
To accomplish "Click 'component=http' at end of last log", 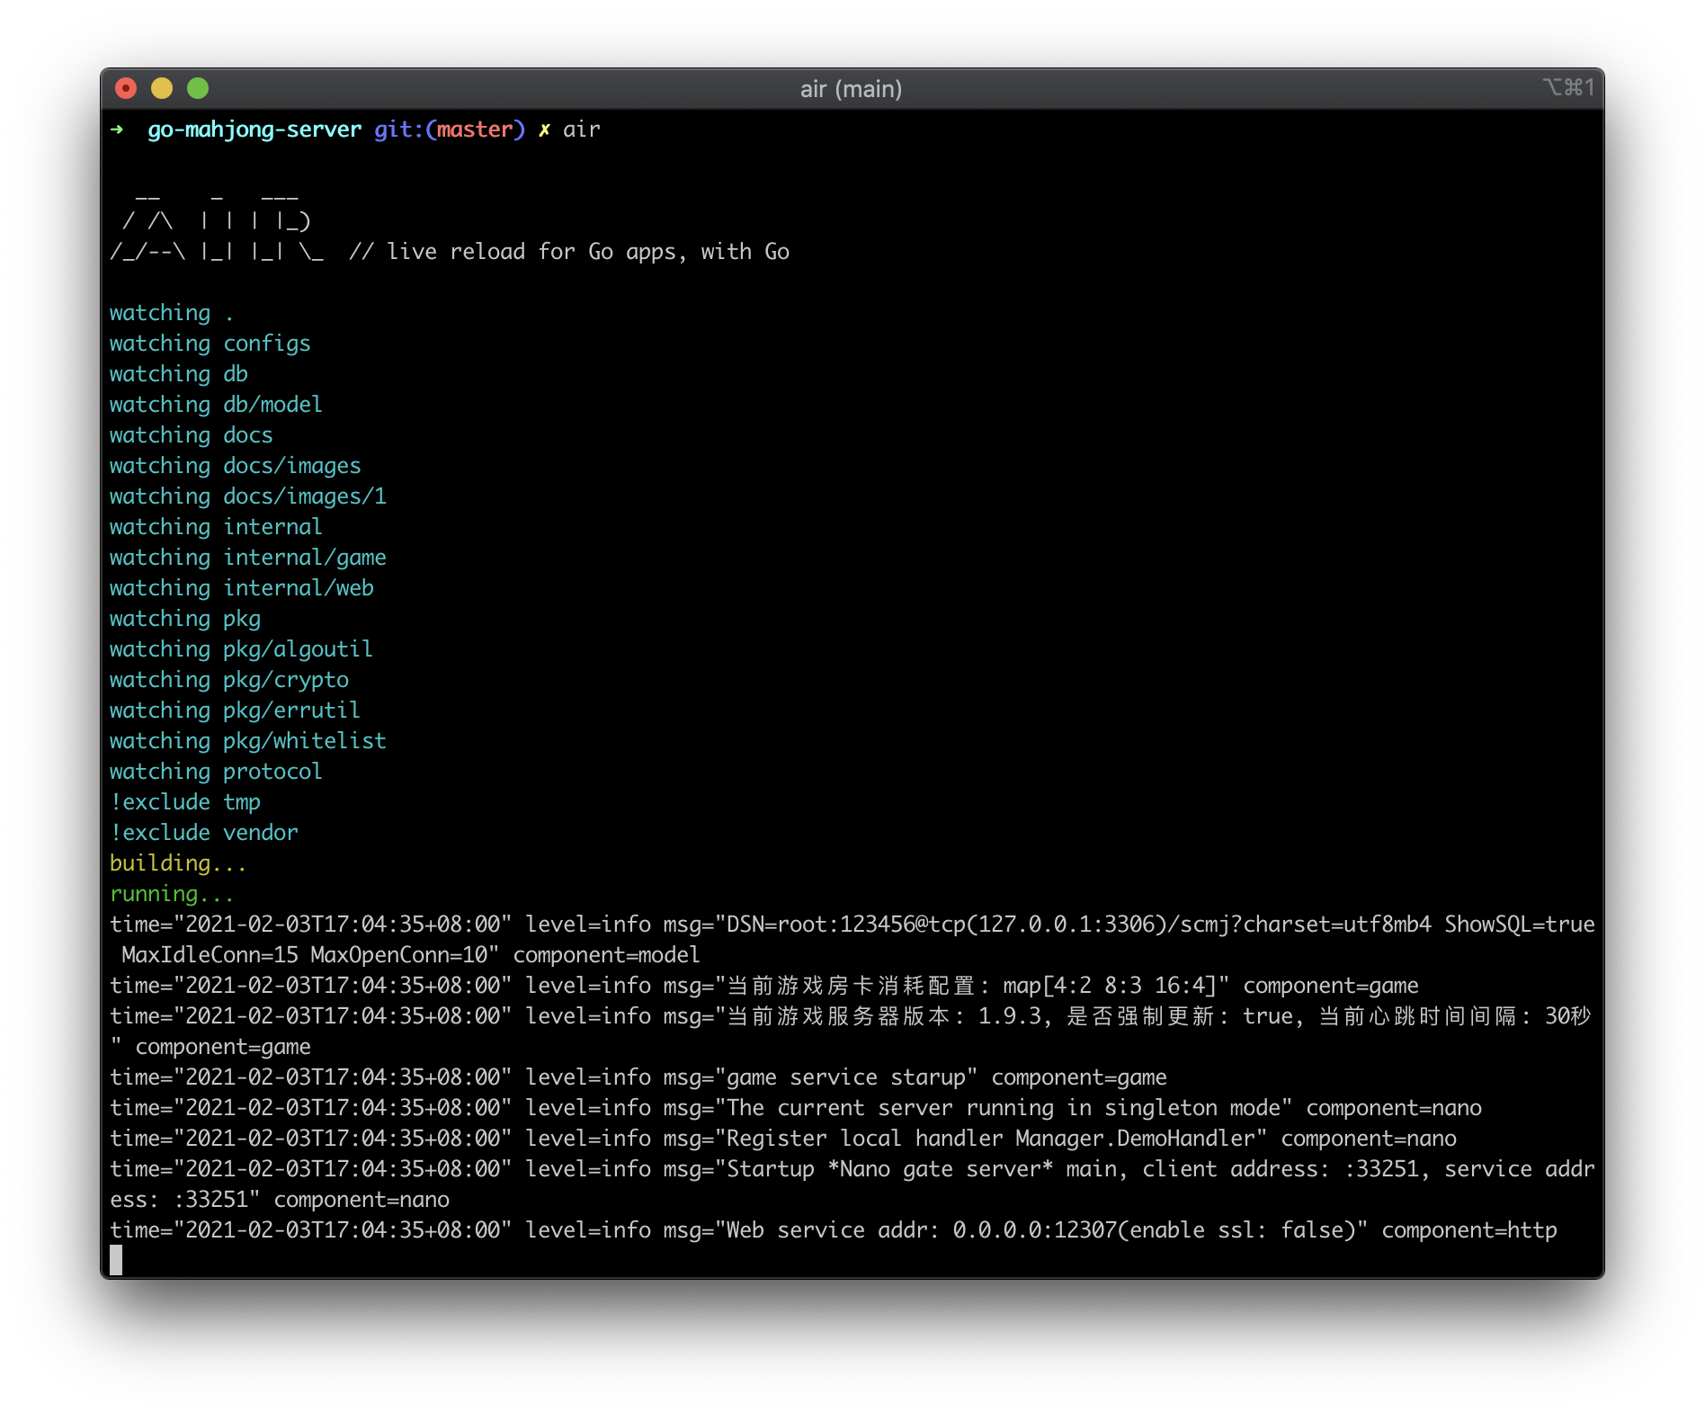I will (1469, 1230).
